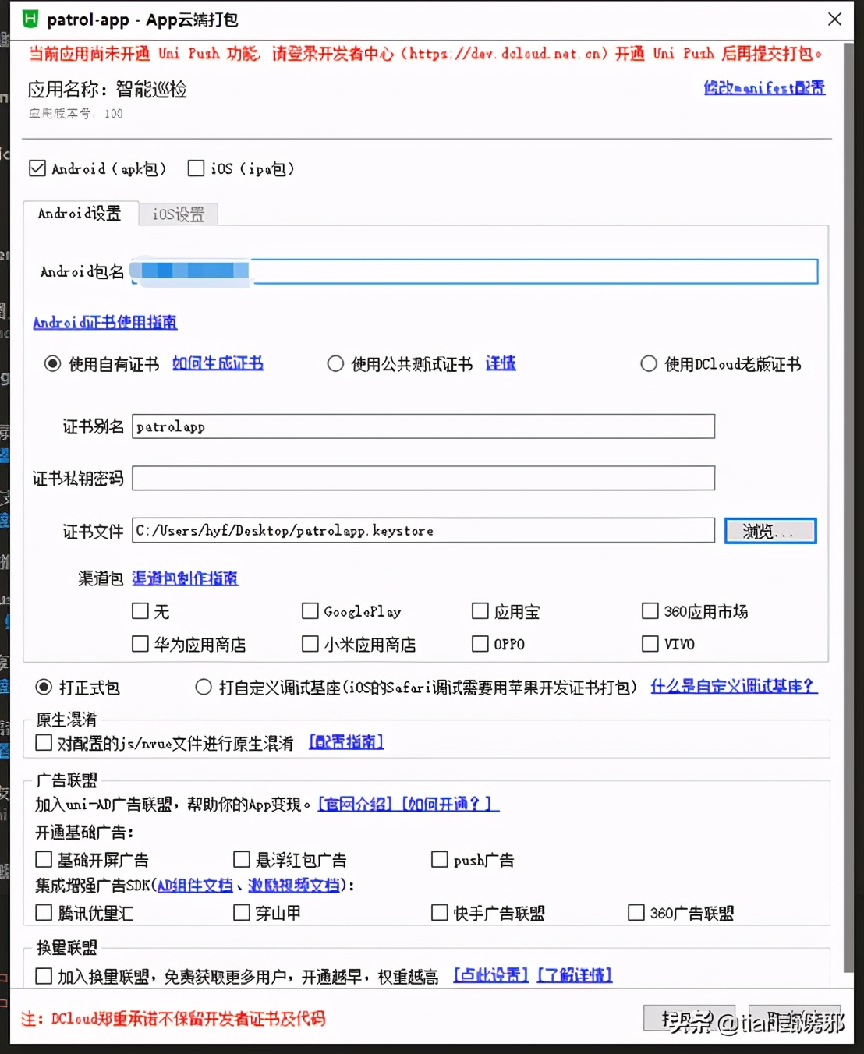Open the 激励视频文档 link
The height and width of the screenshot is (1054, 864).
coord(294,886)
